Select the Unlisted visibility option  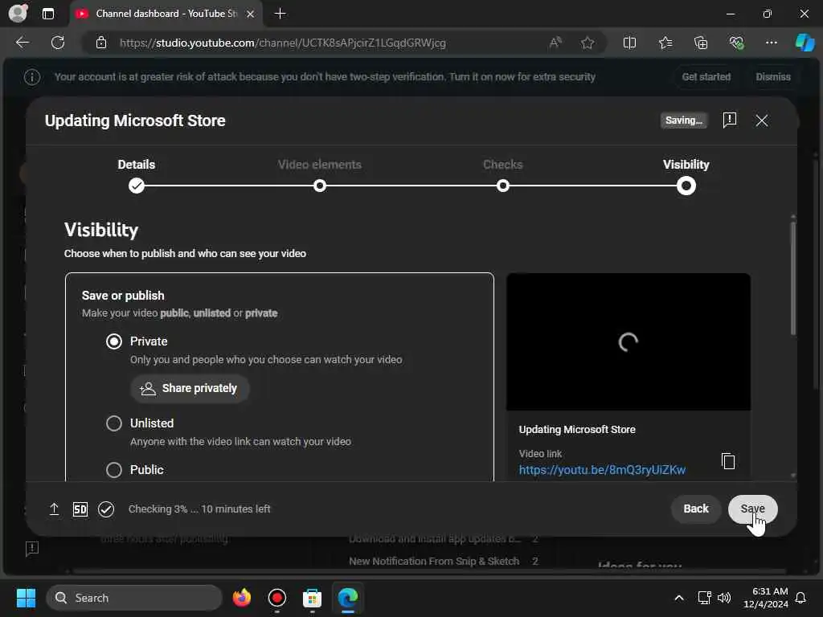(x=114, y=423)
